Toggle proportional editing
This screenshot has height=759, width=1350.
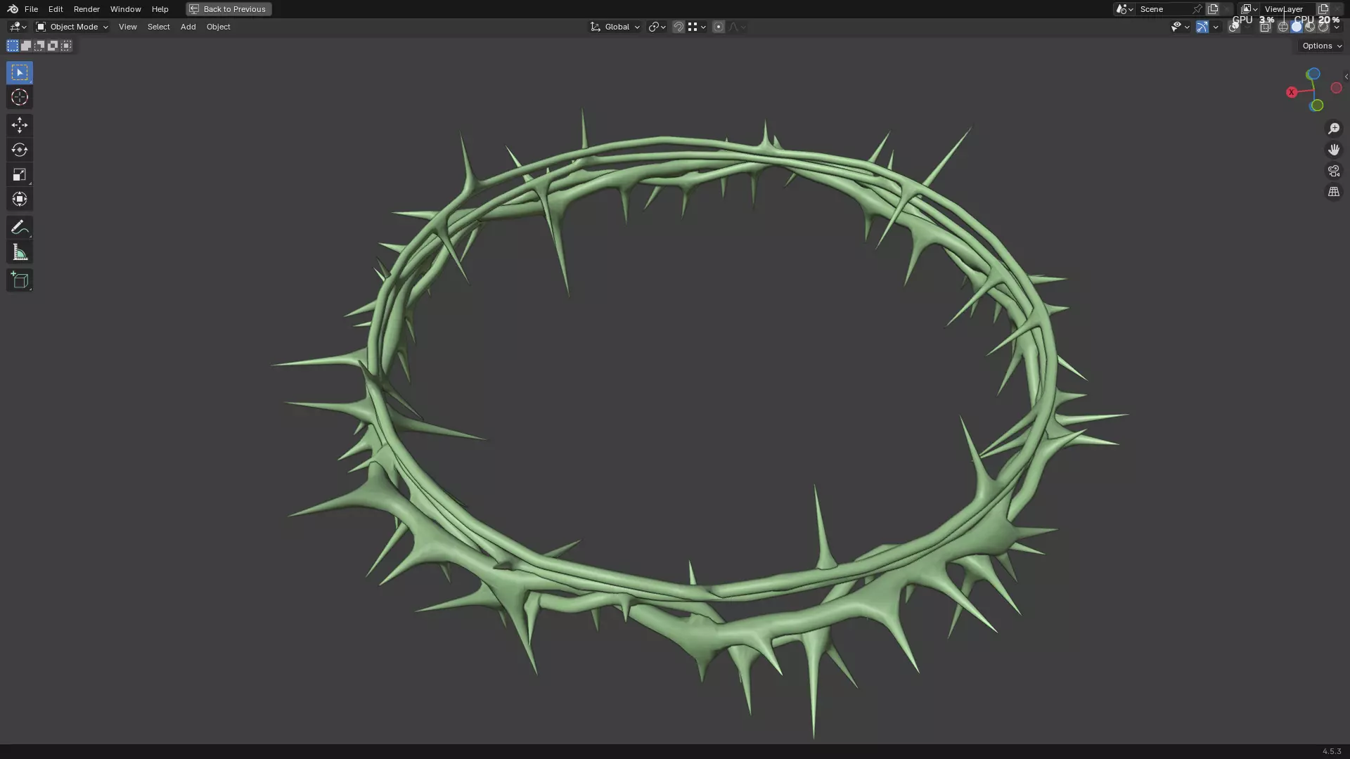[x=719, y=27]
